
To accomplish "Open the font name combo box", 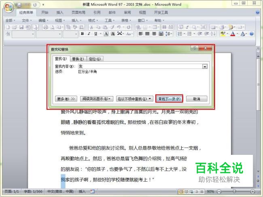I will (x=49, y=34).
